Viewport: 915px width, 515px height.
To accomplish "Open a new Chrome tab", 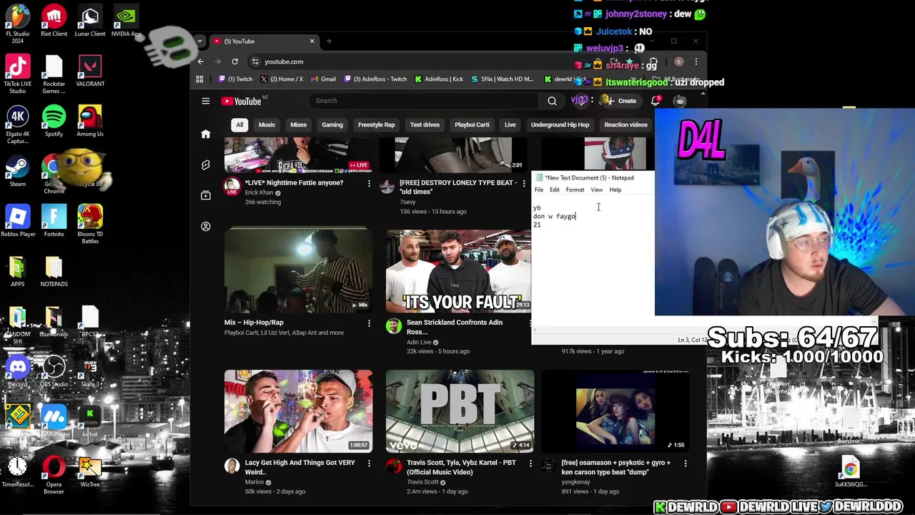I will 329,41.
